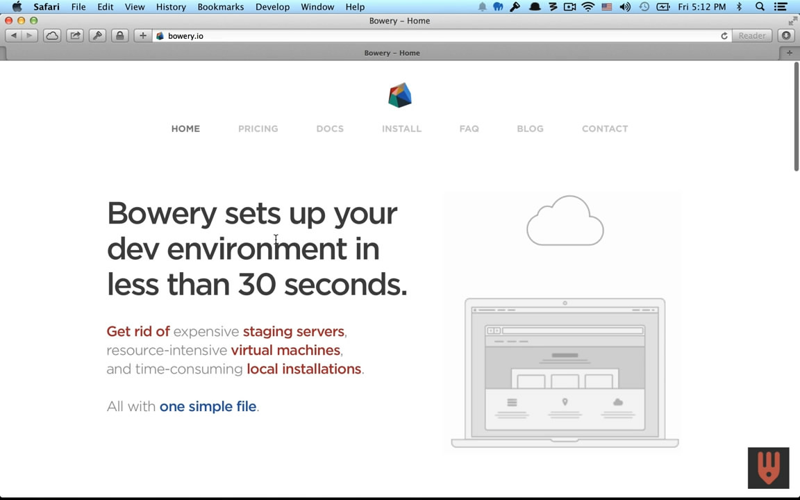Open the INSTALL navigation link
The image size is (800, 500).
click(402, 128)
